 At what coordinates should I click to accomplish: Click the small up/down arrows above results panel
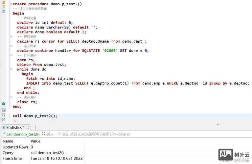coord(218,124)
